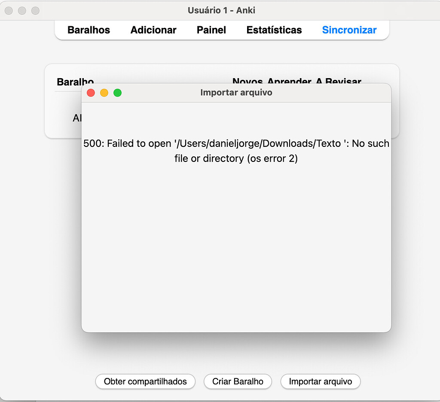The width and height of the screenshot is (440, 402).
Task: Maximize the Importar arquivo dialog
Action: click(x=117, y=93)
